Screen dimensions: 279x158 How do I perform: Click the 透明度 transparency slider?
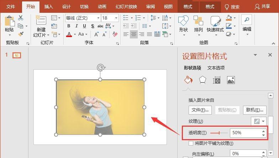(219, 133)
